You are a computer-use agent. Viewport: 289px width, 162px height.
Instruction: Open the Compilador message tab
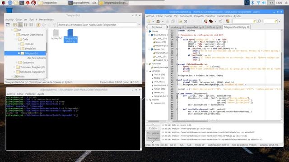(x=153, y=133)
